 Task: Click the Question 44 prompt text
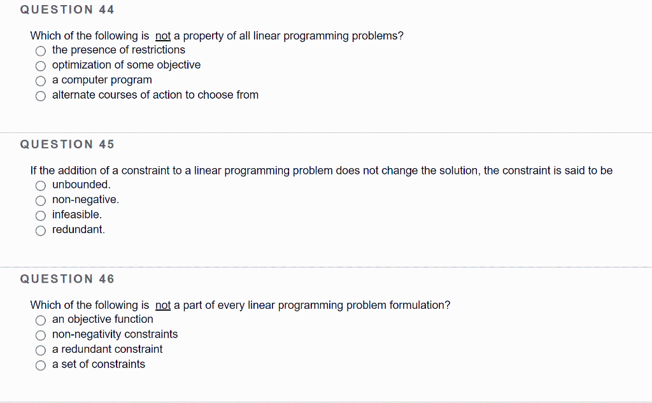[215, 36]
